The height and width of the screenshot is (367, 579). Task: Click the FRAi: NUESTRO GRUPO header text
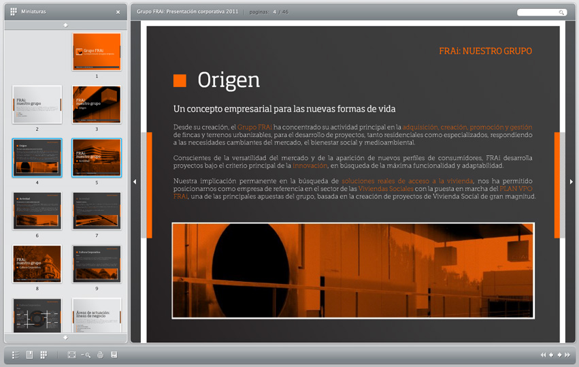(x=486, y=51)
